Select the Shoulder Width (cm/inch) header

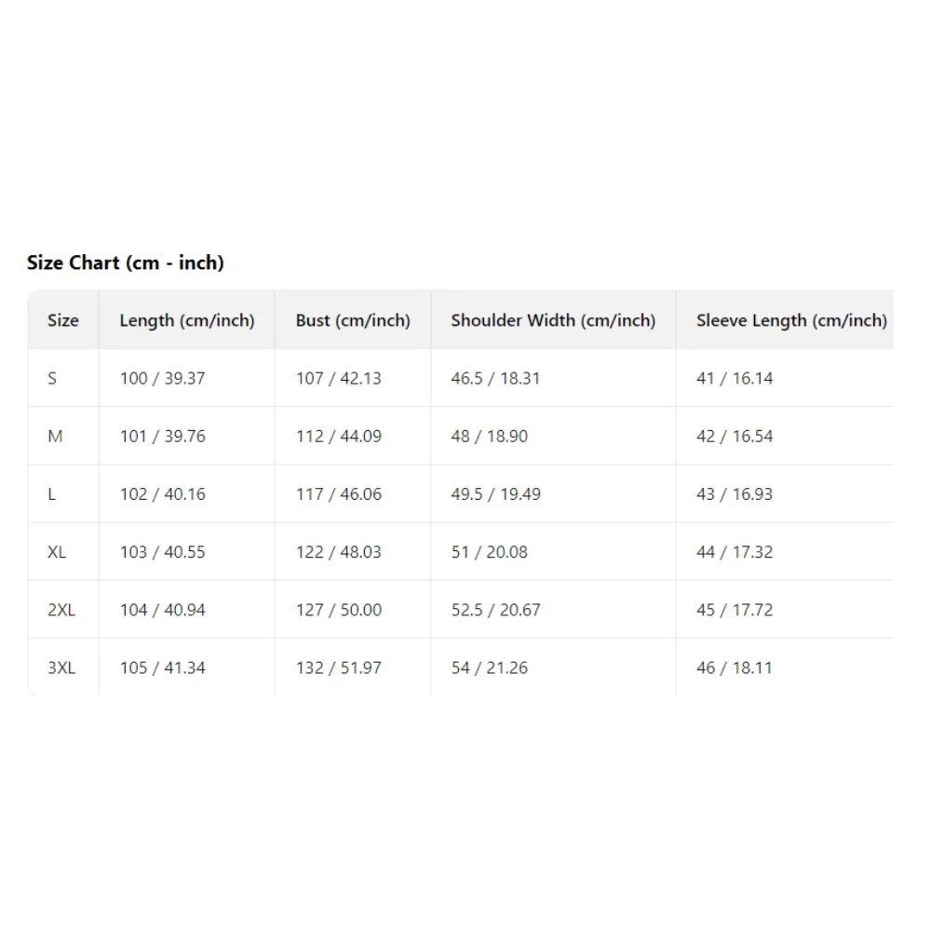pyautogui.click(x=553, y=320)
